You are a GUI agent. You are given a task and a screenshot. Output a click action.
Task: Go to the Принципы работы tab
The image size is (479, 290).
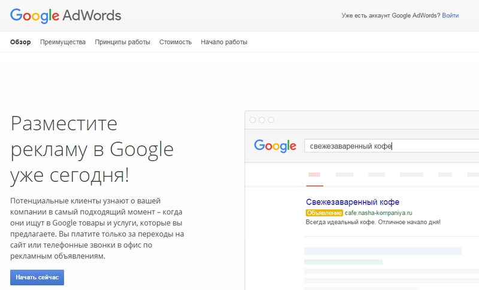tap(122, 42)
